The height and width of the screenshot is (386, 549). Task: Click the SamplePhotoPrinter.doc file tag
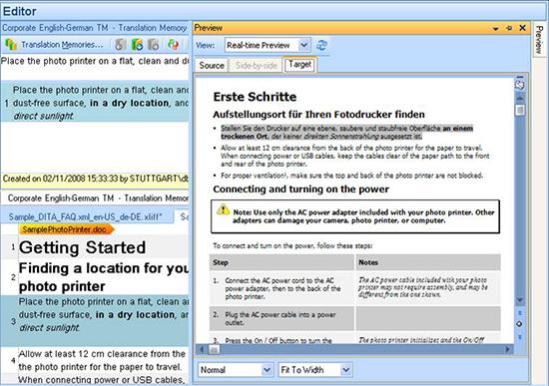coord(67,229)
